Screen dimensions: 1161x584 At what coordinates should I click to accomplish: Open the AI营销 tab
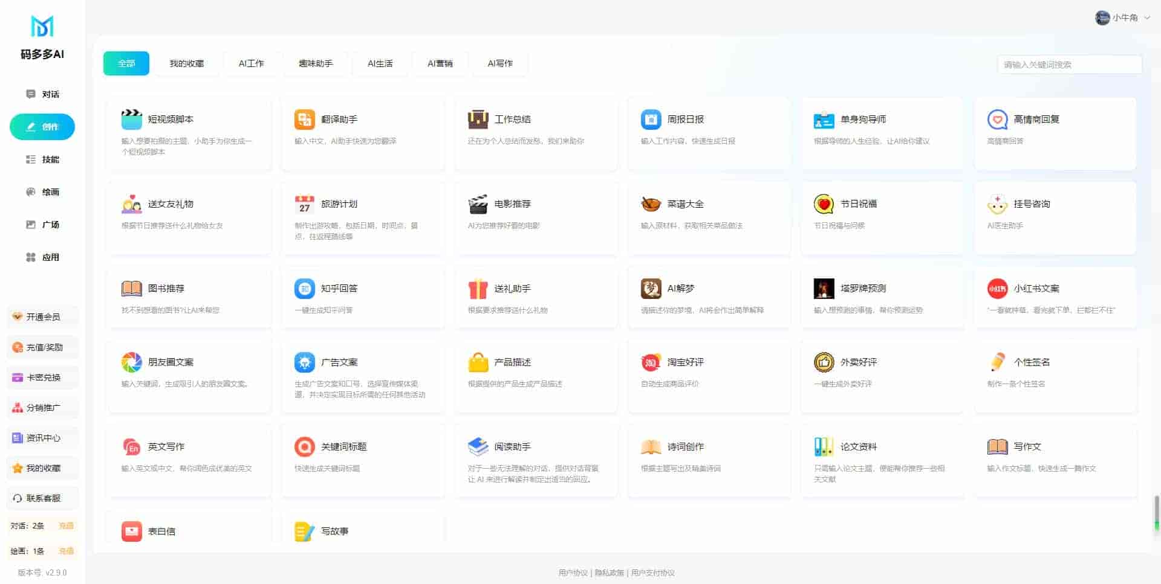(x=440, y=63)
